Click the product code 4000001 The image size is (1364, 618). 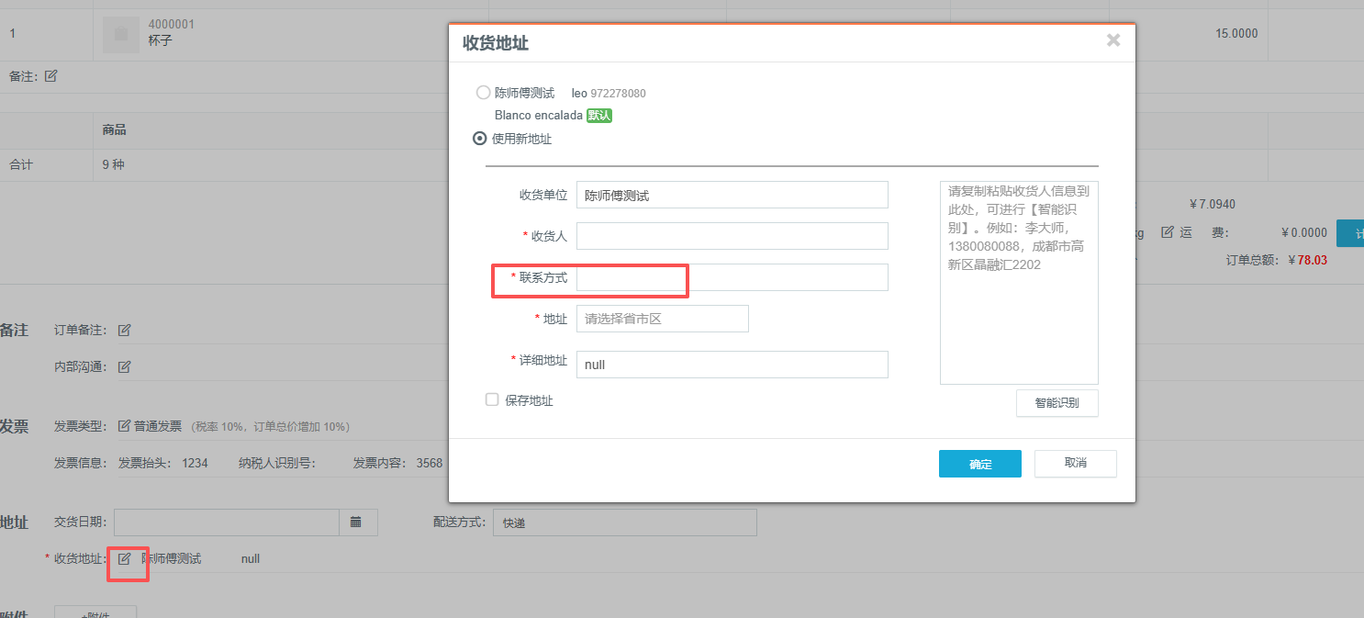tap(172, 24)
